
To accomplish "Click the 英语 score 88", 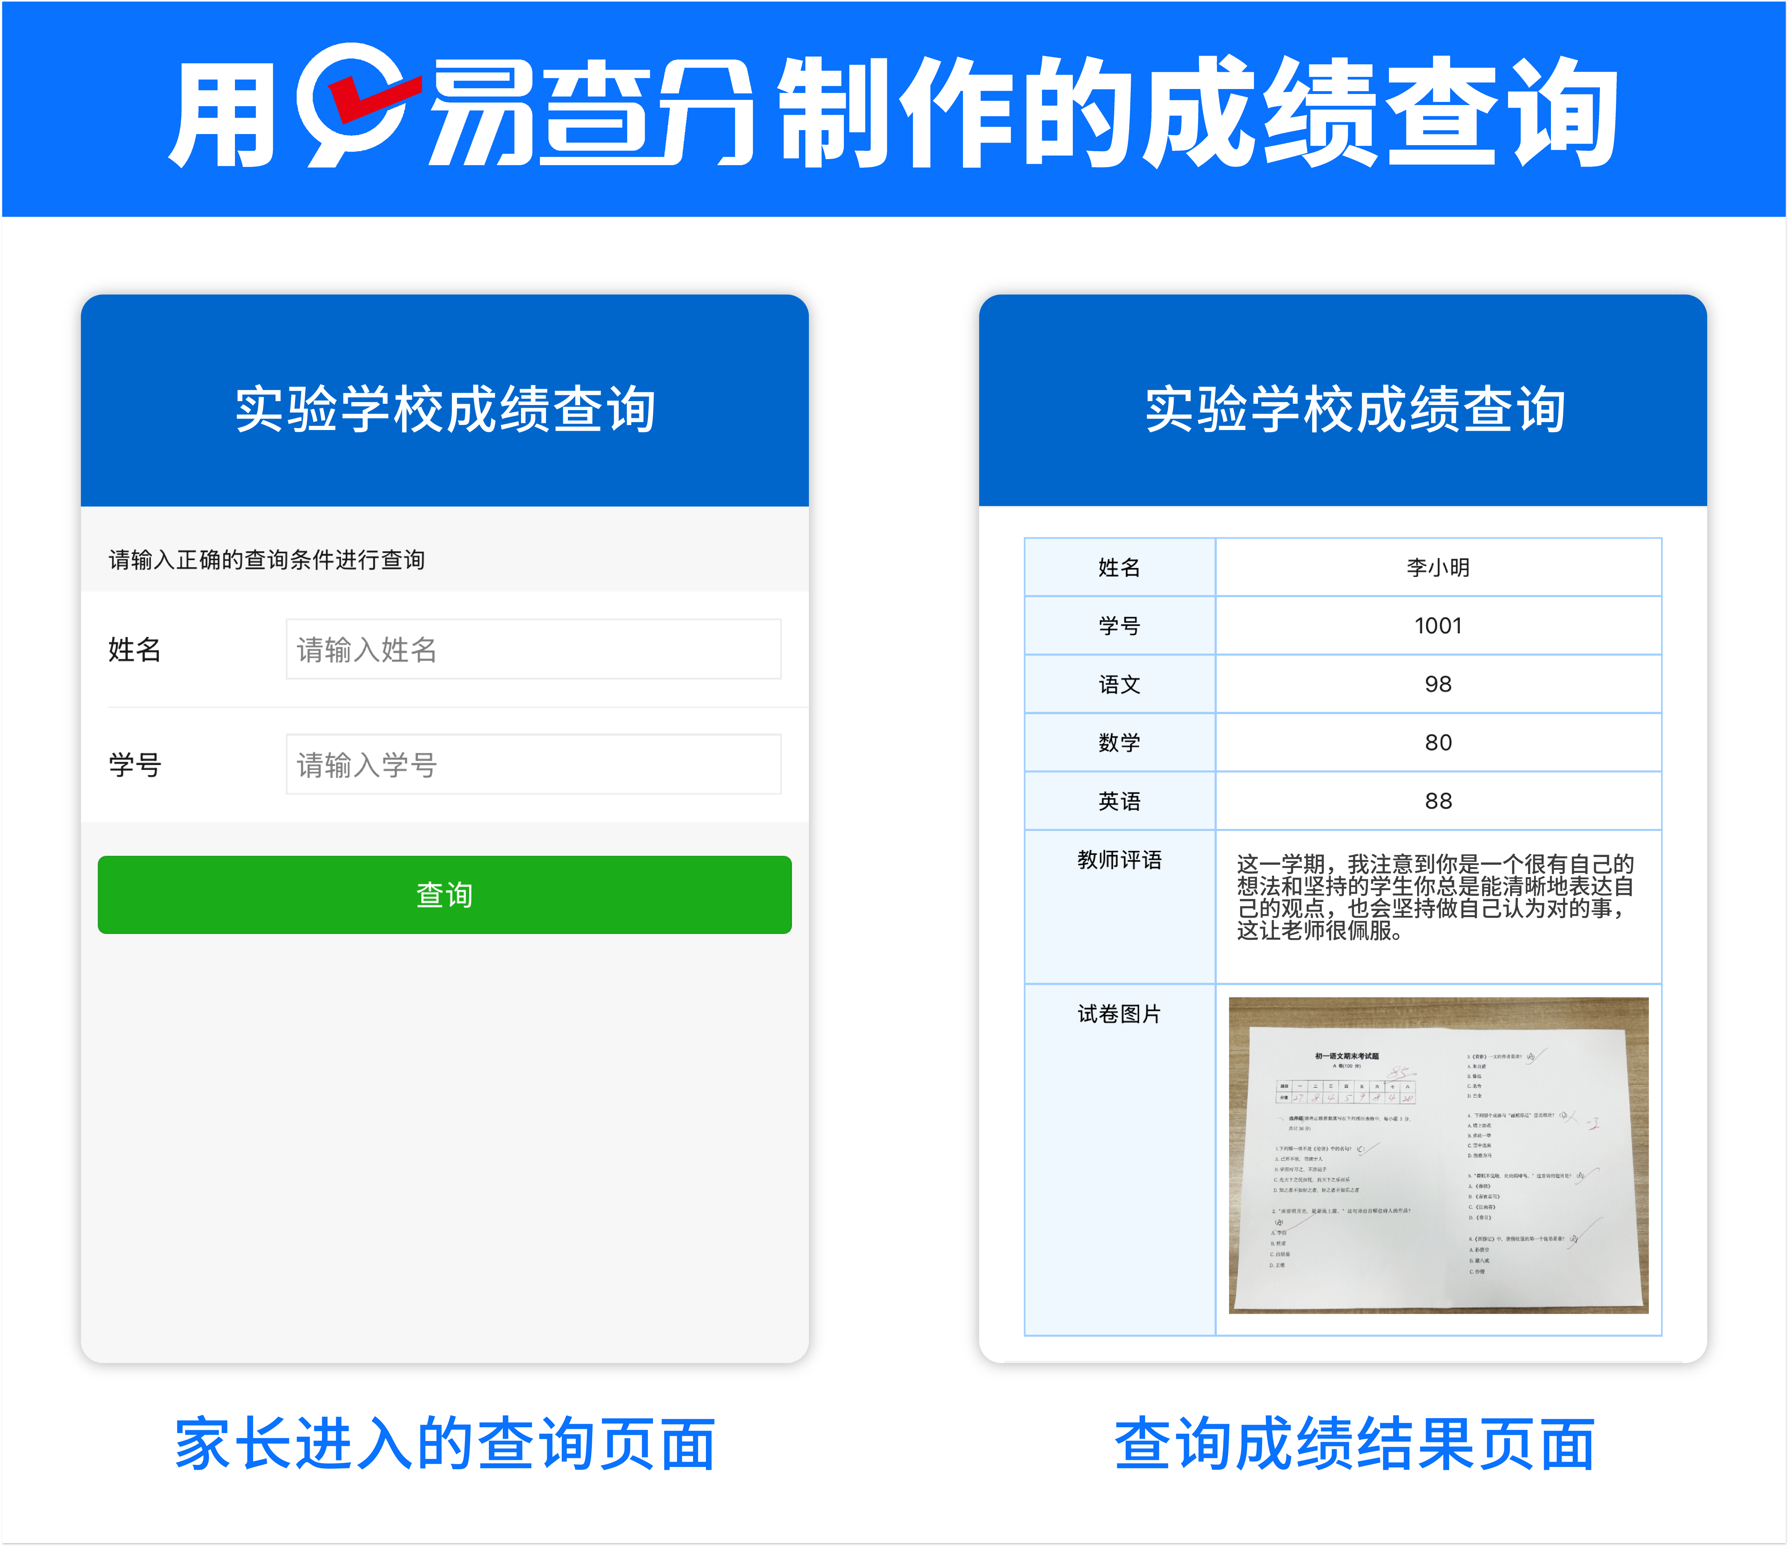I will [x=1439, y=801].
